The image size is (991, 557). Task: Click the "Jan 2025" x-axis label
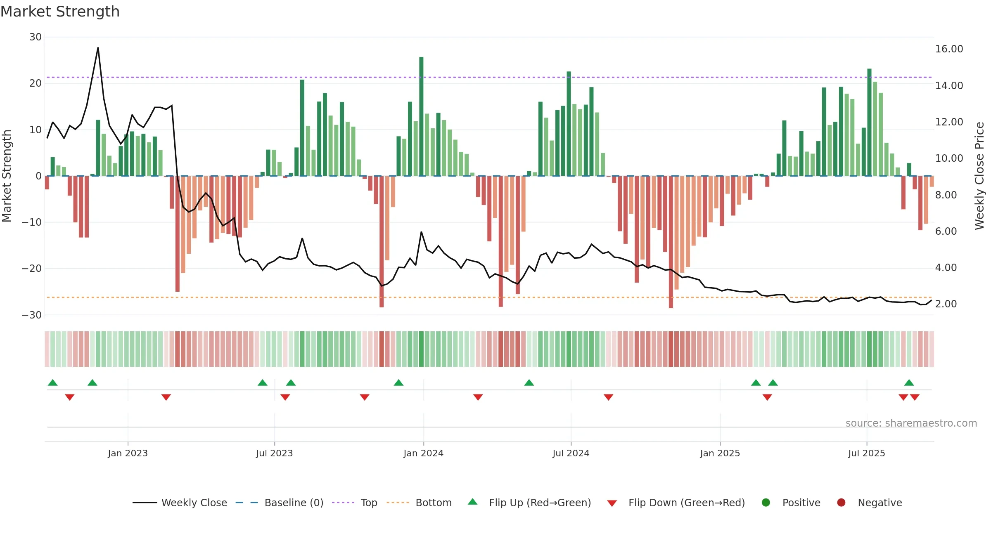[720, 453]
